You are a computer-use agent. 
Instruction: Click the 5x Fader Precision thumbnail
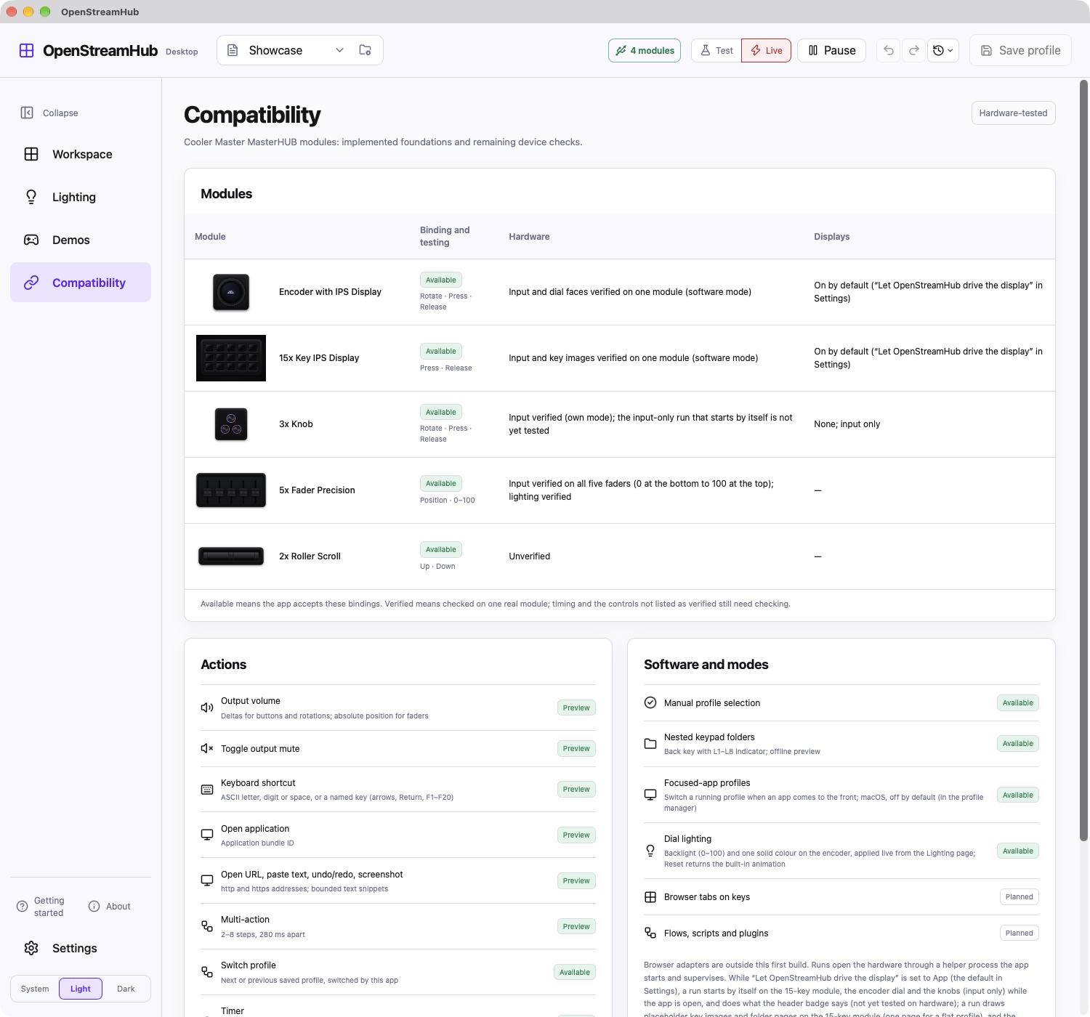click(231, 490)
